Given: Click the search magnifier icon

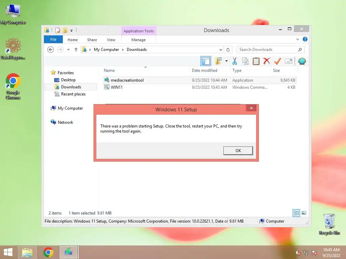Looking at the screenshot, I should pos(300,50).
